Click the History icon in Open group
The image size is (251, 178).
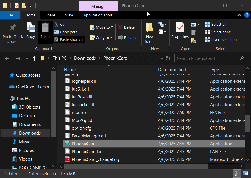pos(194,41)
